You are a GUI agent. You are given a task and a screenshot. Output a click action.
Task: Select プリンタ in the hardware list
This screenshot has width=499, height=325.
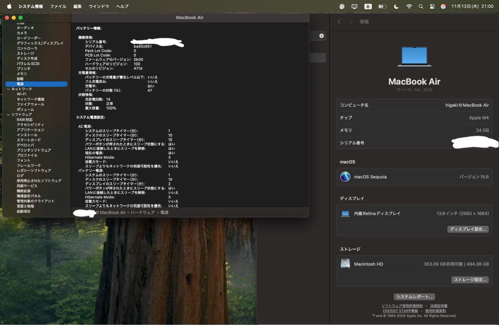24,69
